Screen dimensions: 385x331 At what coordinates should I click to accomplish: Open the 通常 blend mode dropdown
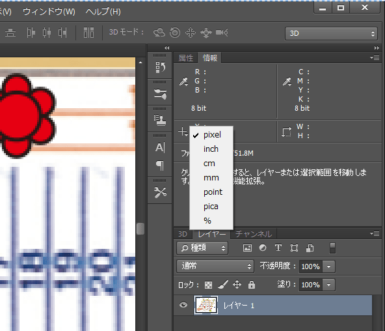[x=215, y=266]
